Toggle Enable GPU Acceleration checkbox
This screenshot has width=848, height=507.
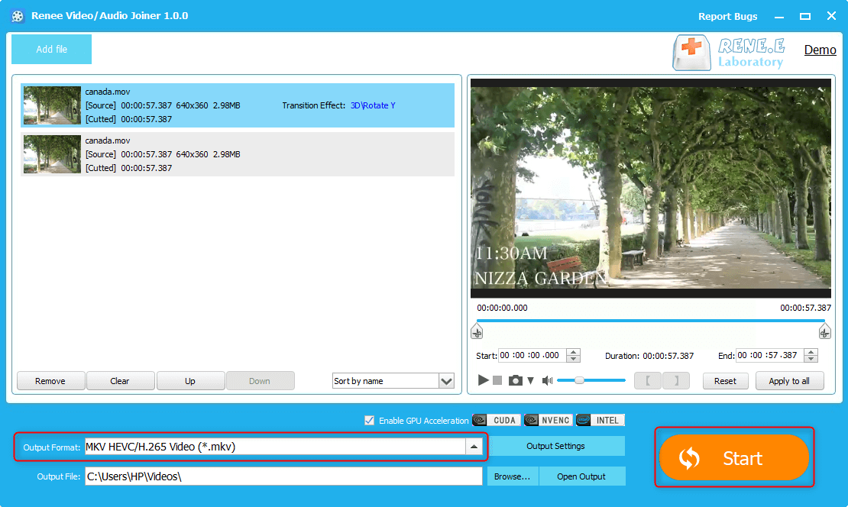tap(370, 420)
